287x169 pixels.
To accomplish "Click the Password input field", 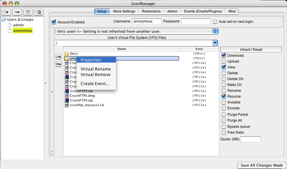I will pos(196,21).
